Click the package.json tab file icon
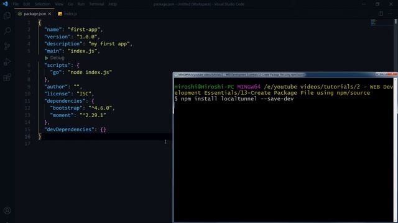This screenshot has height=223, width=398. point(20,14)
